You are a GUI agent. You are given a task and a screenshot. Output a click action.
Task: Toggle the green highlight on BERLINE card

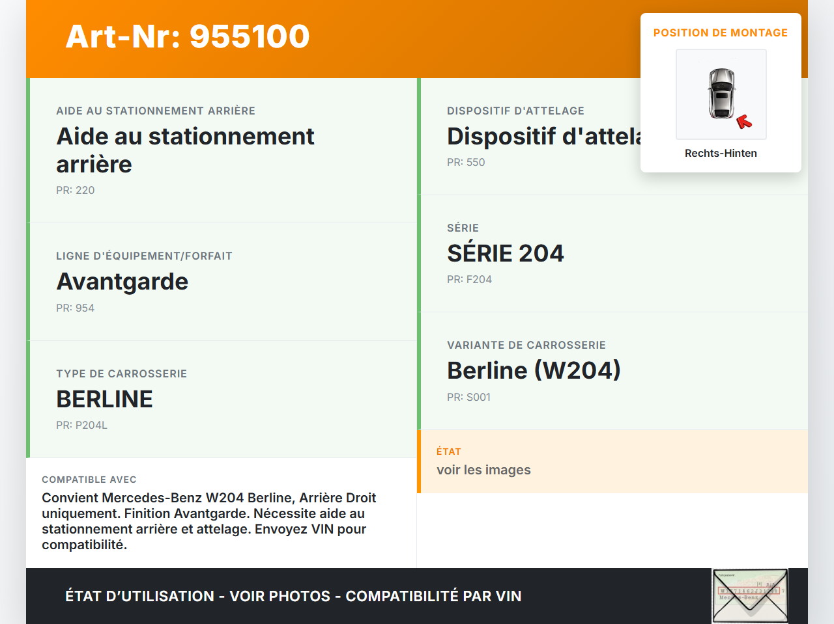point(222,398)
